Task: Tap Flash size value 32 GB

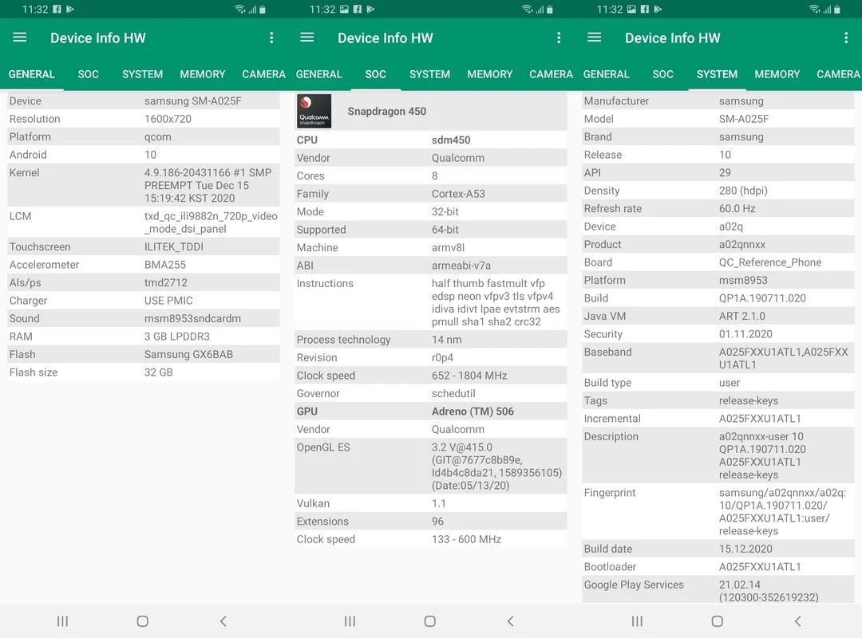Action: (158, 372)
